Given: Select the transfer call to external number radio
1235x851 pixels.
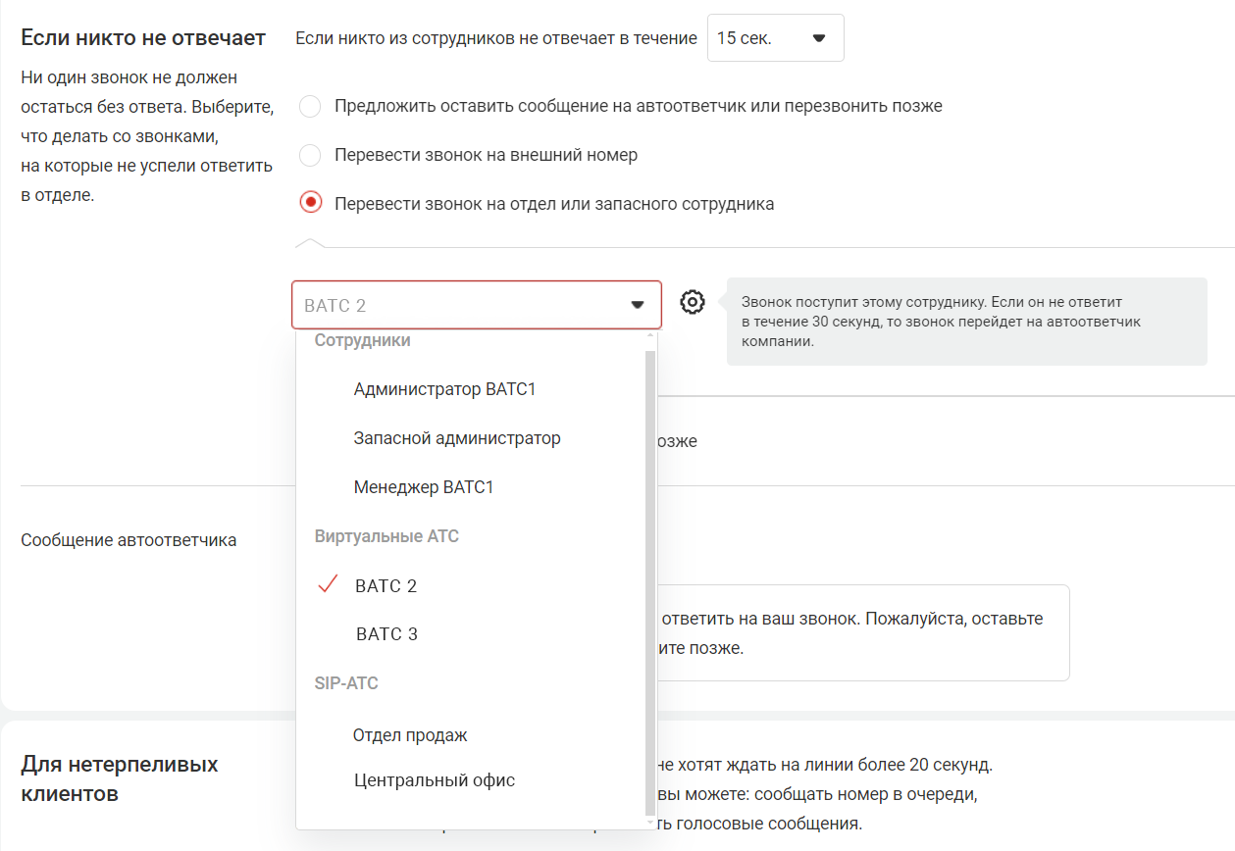Looking at the screenshot, I should pyautogui.click(x=310, y=155).
